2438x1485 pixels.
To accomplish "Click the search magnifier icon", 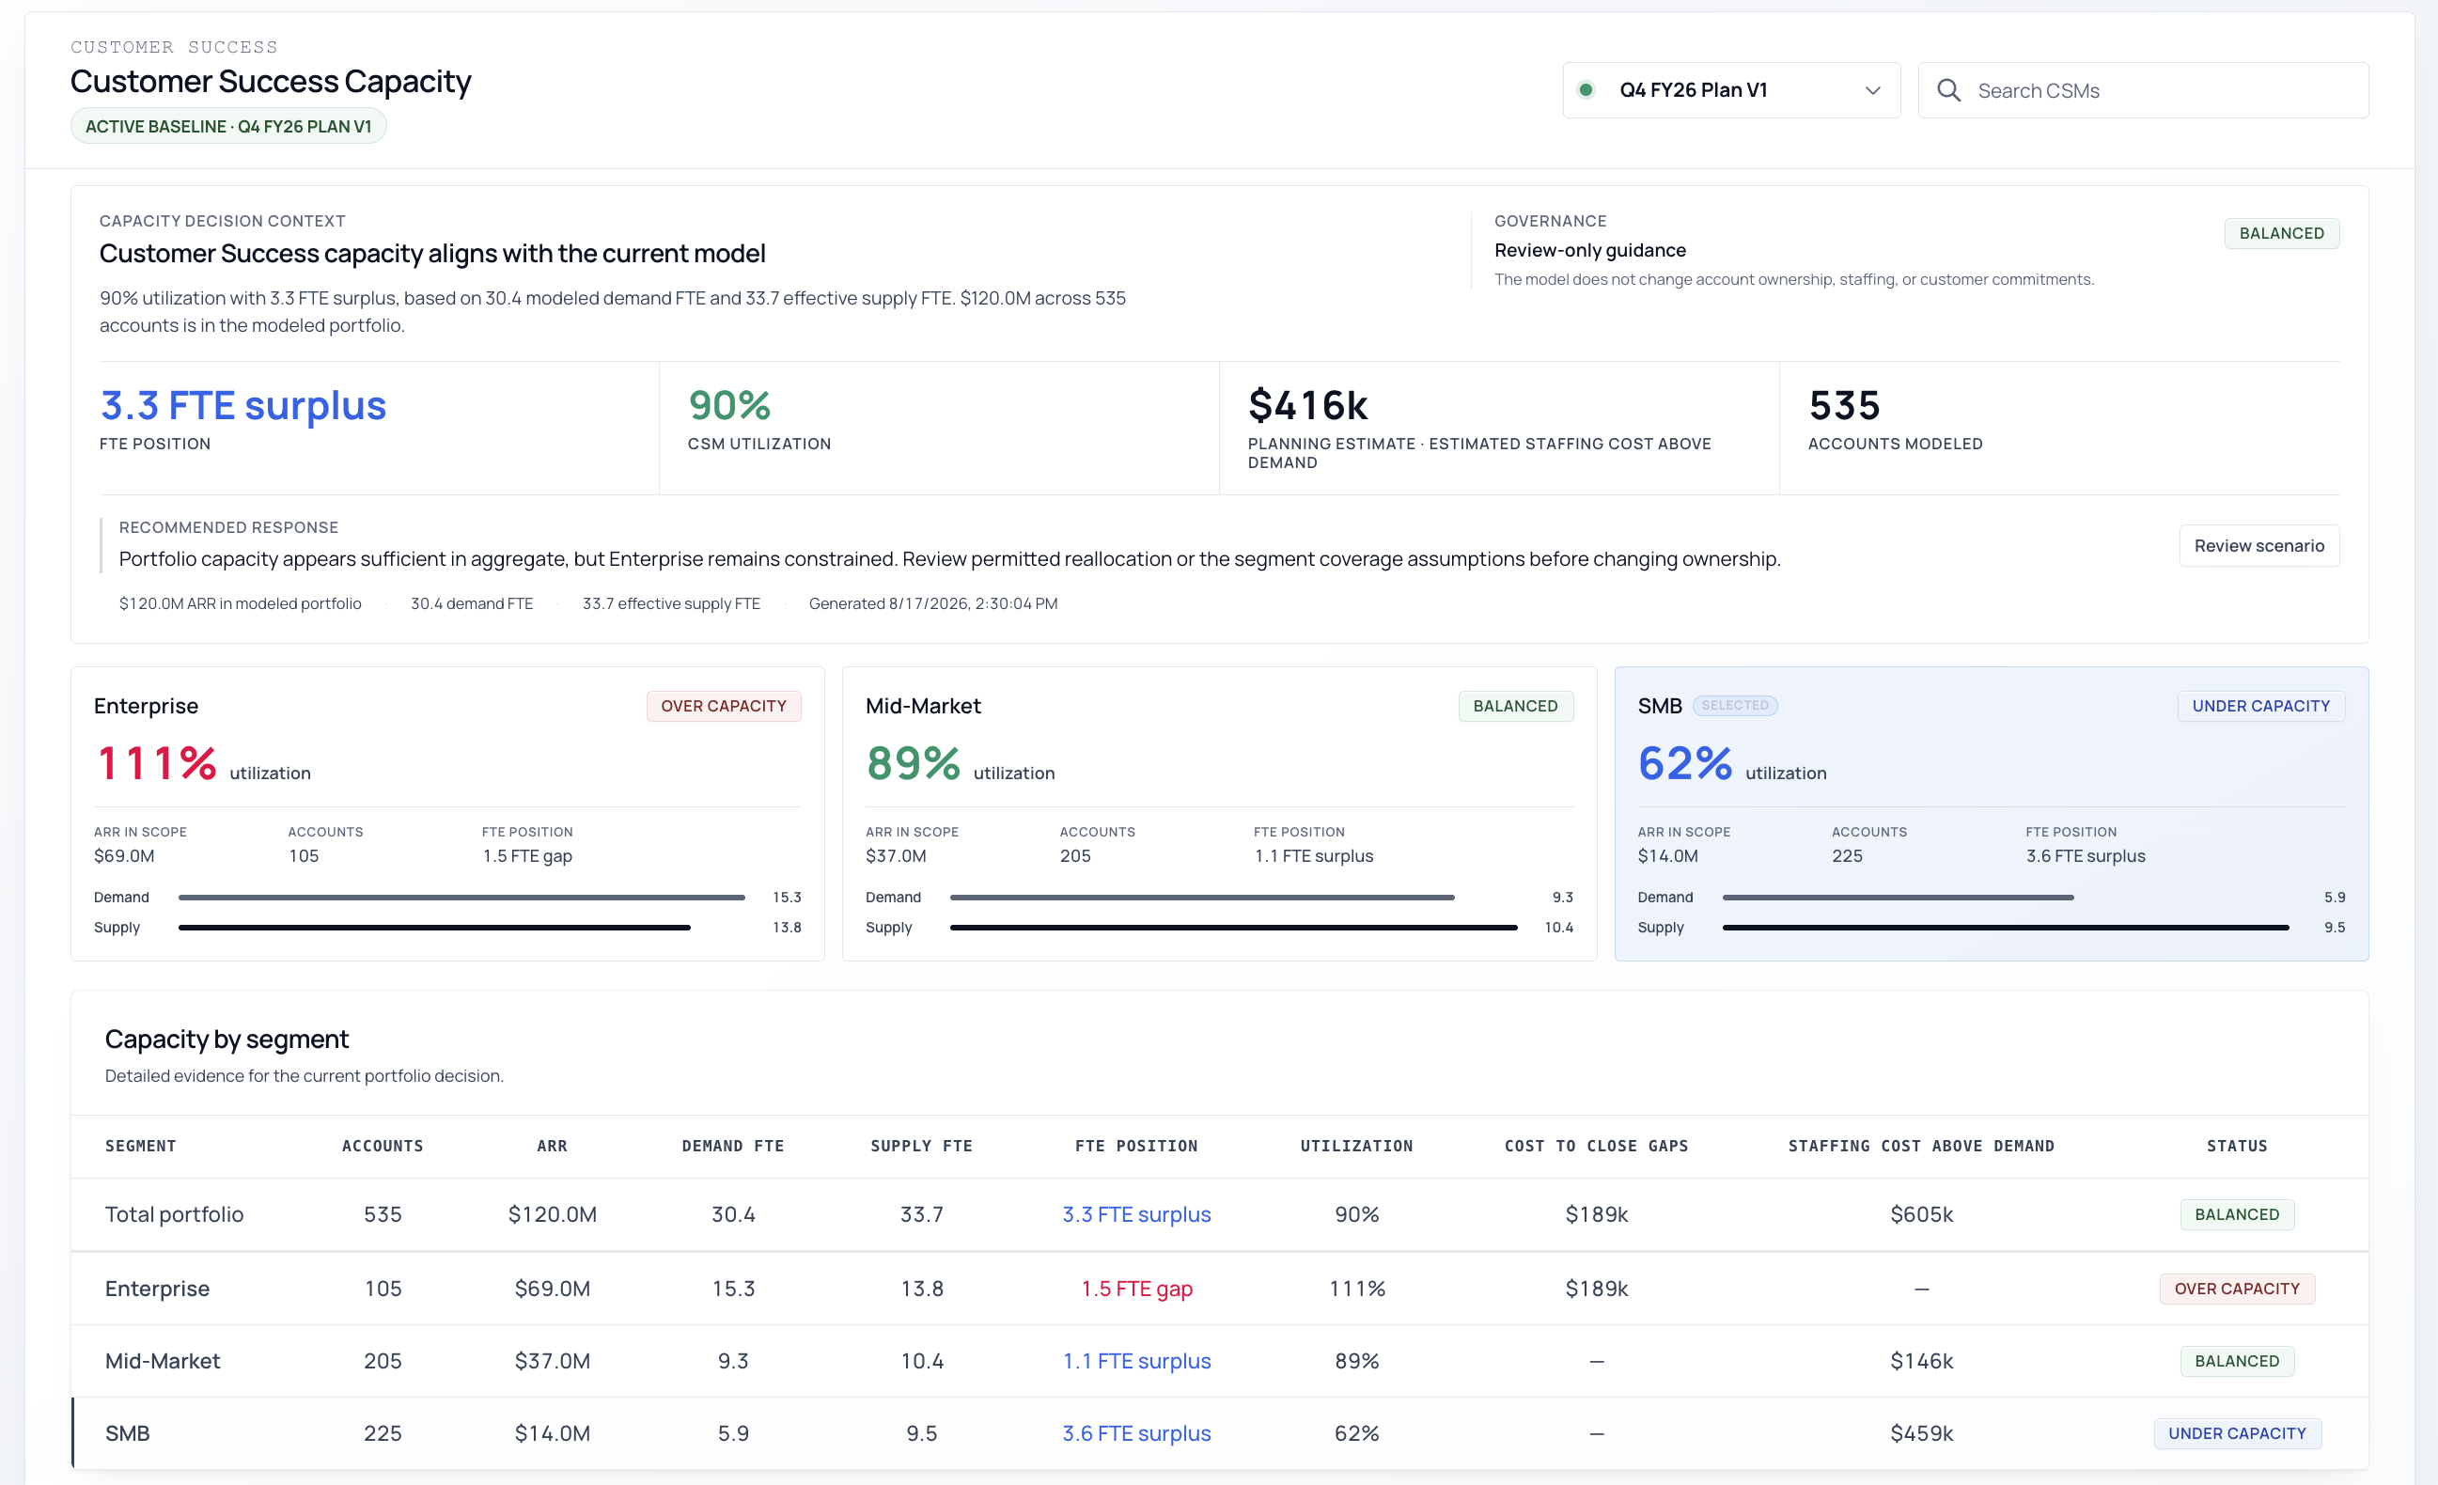I will [1948, 90].
